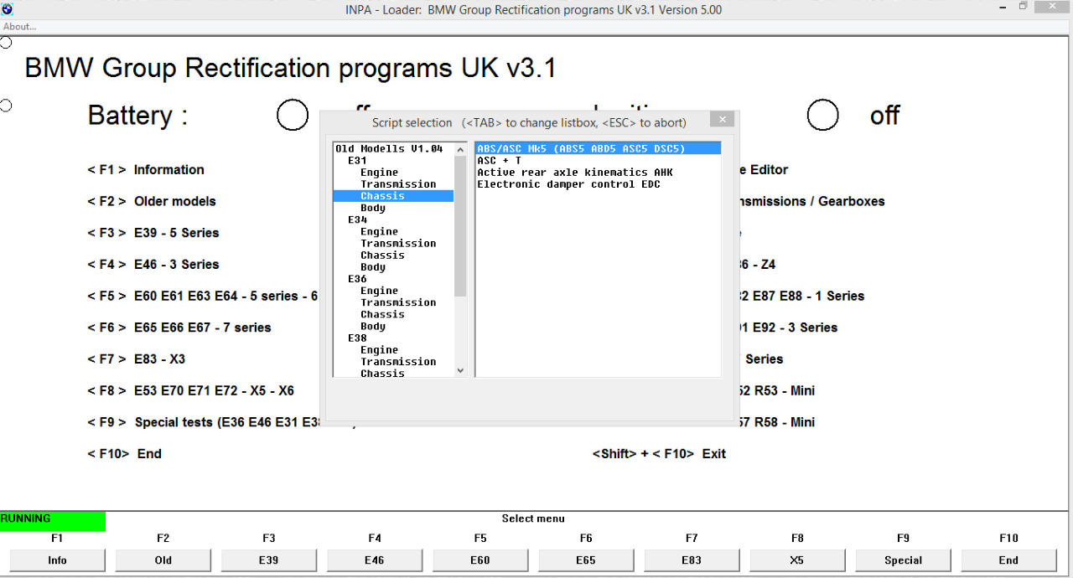Image resolution: width=1073 pixels, height=578 pixels.
Task: Click F1 Info button
Action: pos(57,560)
